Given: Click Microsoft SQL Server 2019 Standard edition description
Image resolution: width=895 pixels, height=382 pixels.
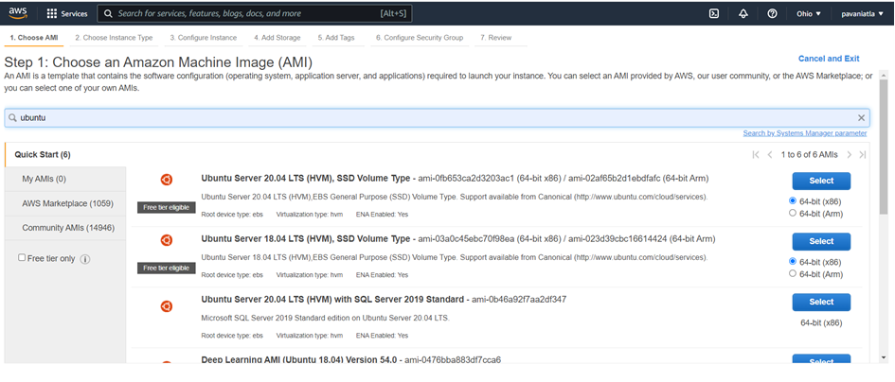Looking at the screenshot, I should pyautogui.click(x=326, y=318).
